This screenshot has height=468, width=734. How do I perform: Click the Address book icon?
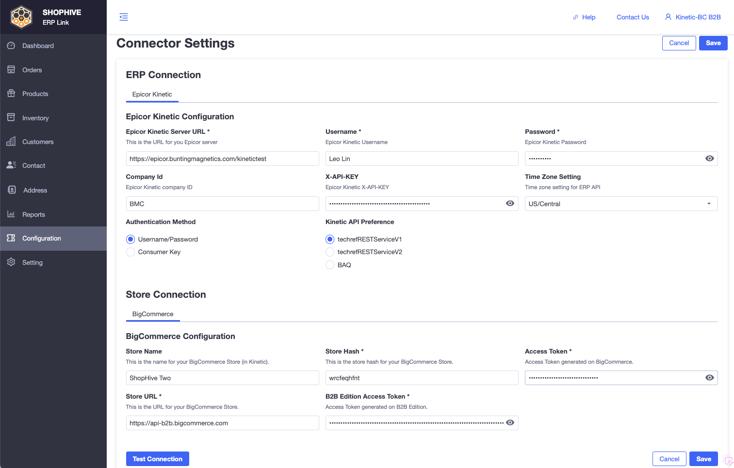coord(12,190)
